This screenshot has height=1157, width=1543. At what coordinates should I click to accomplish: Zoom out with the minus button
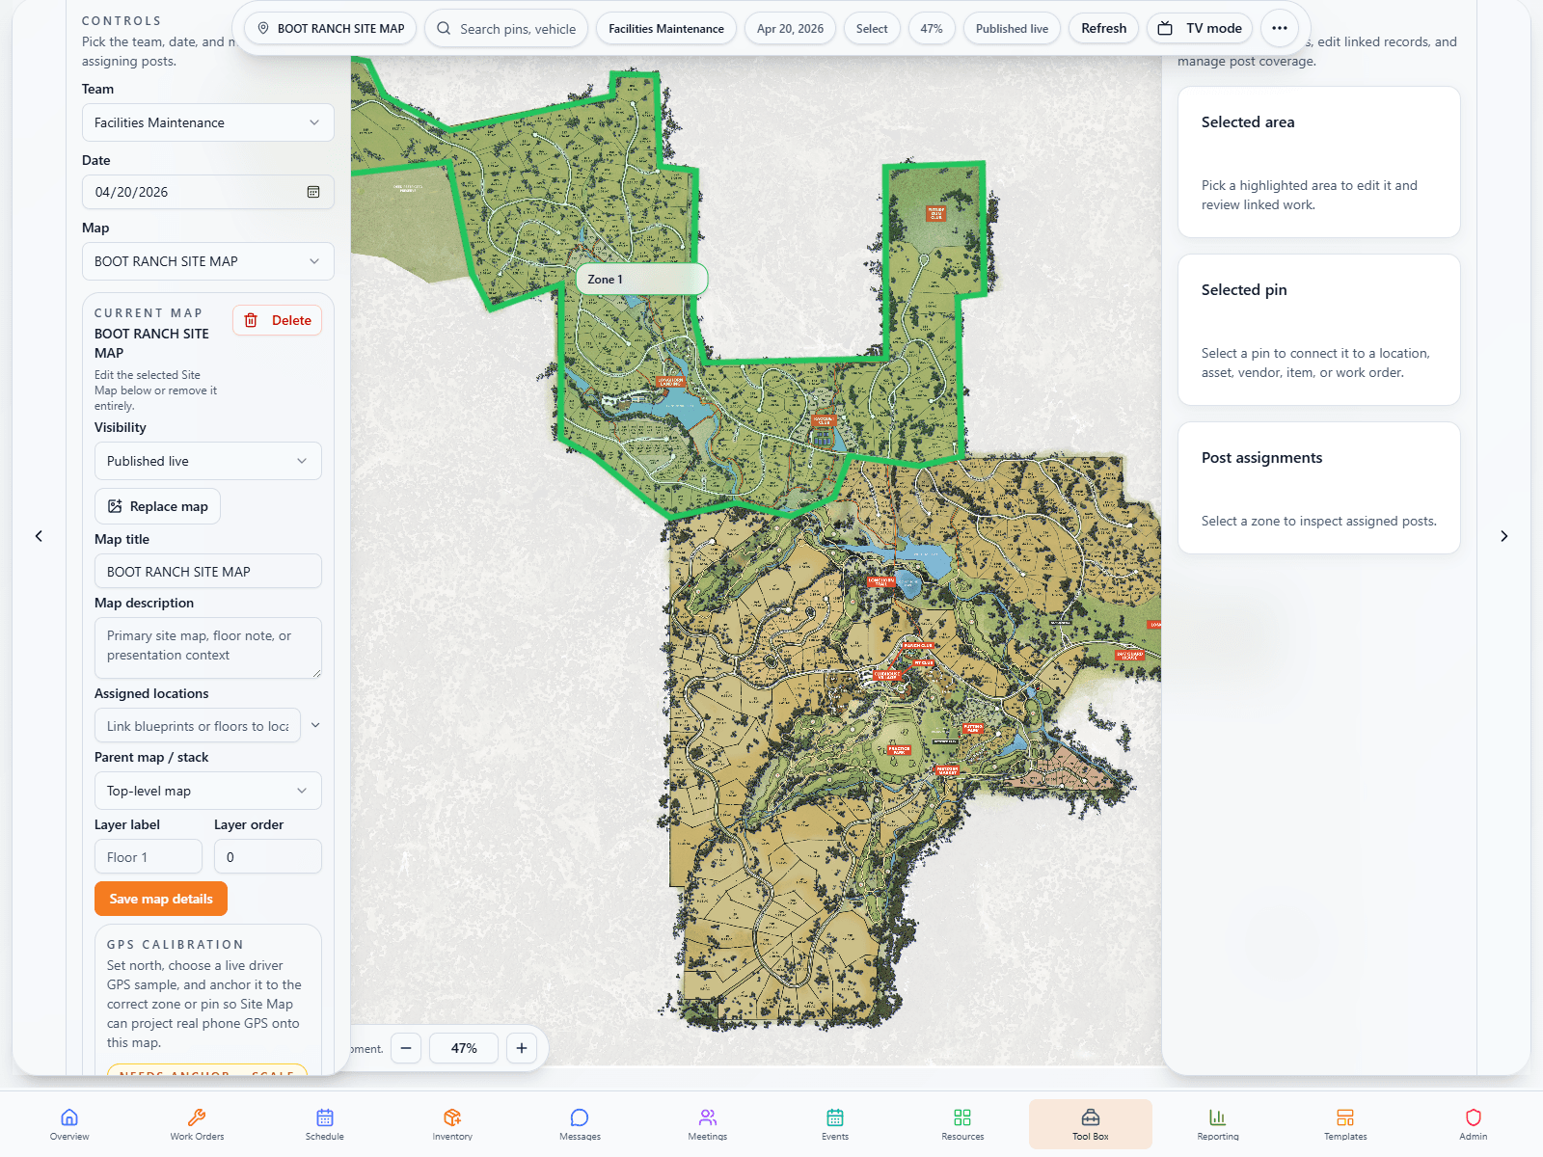[x=406, y=1048]
